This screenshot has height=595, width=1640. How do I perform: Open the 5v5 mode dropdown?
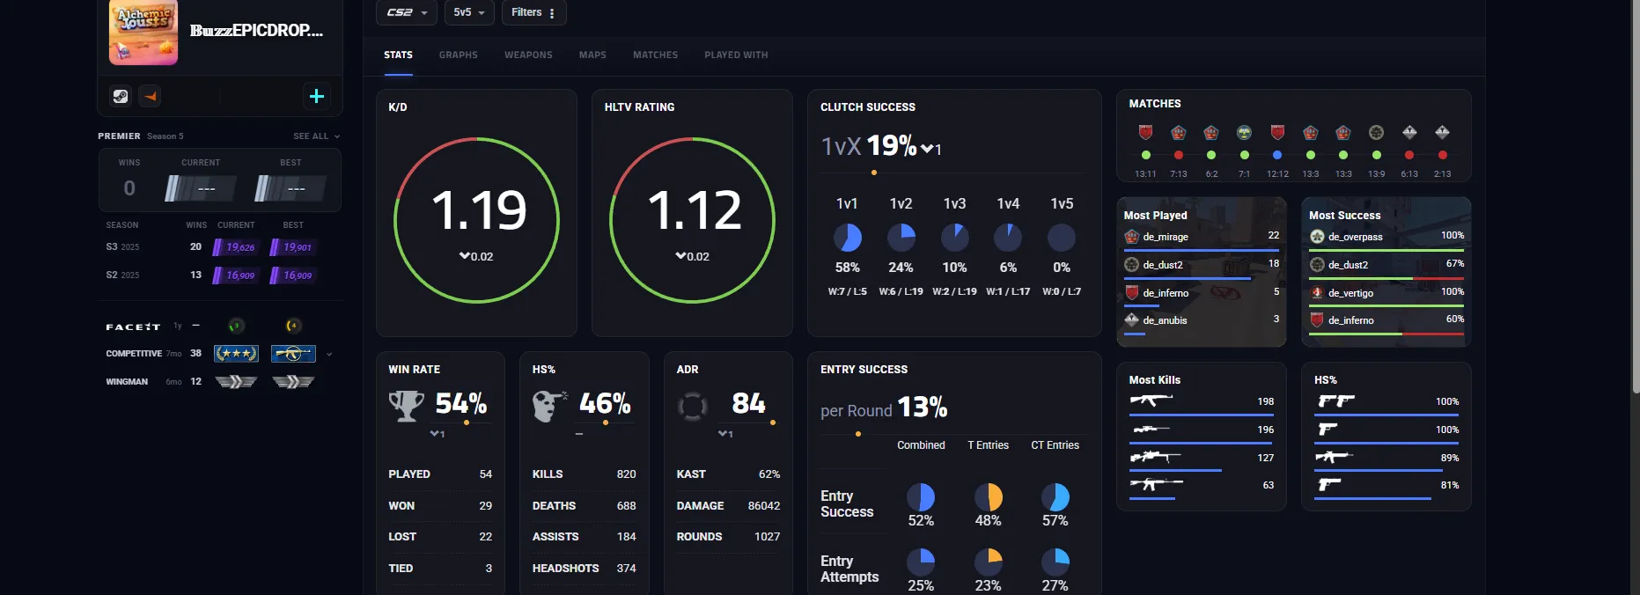(469, 12)
